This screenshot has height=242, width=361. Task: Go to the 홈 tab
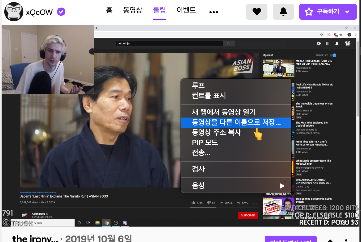[109, 10]
